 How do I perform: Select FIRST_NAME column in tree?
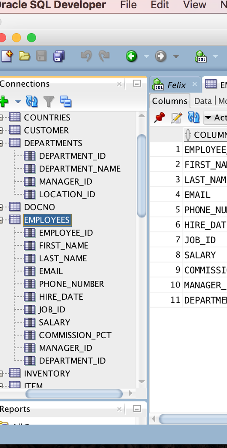(64, 245)
